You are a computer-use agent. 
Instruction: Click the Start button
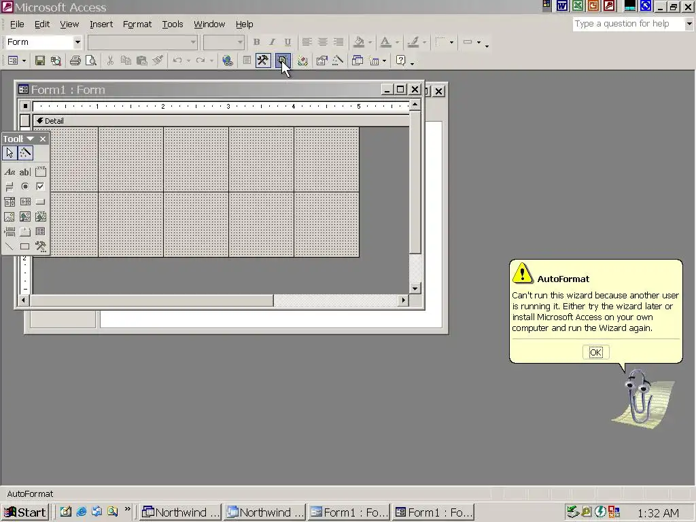coord(25,512)
